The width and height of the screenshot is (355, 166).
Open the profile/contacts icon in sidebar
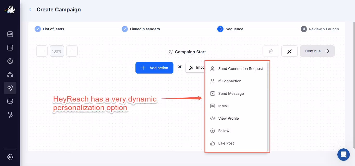[10, 61]
